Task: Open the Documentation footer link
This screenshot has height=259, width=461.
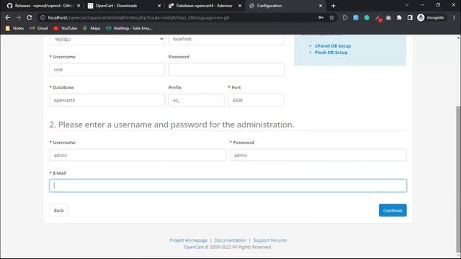Action: (230, 240)
